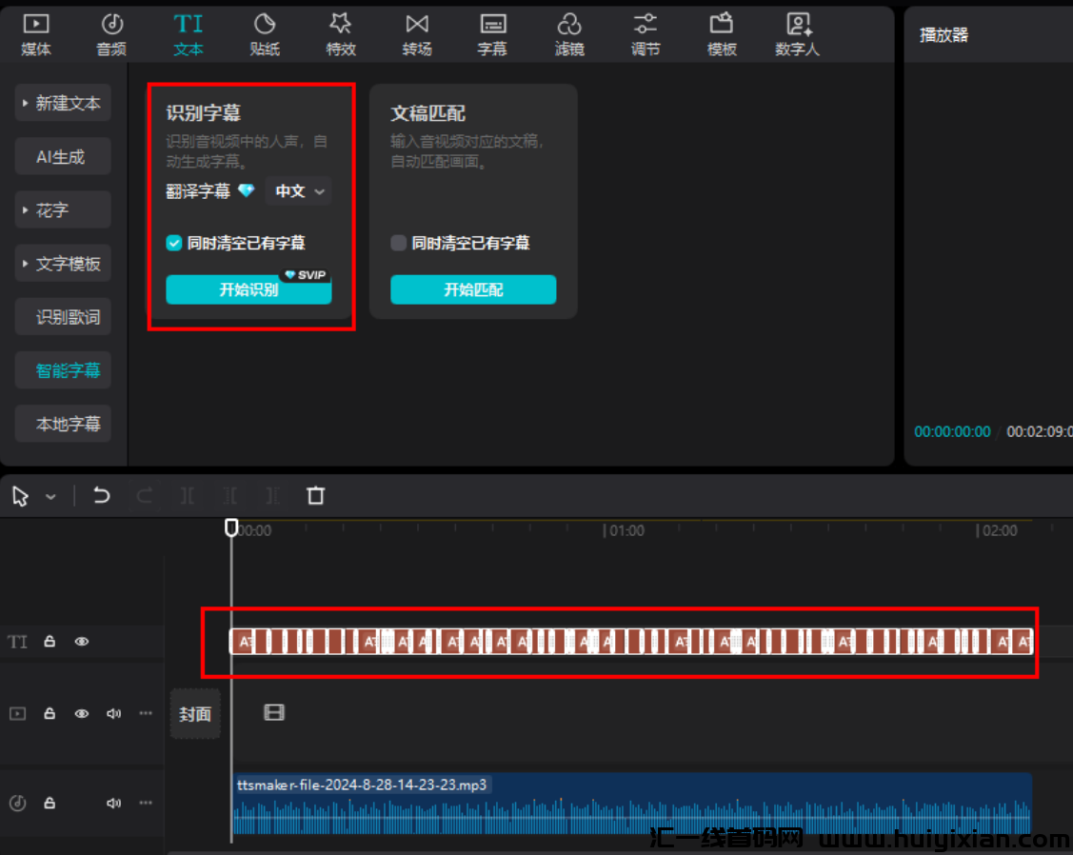Switch to the 音频 audio tab
1073x855 pixels.
tap(112, 34)
